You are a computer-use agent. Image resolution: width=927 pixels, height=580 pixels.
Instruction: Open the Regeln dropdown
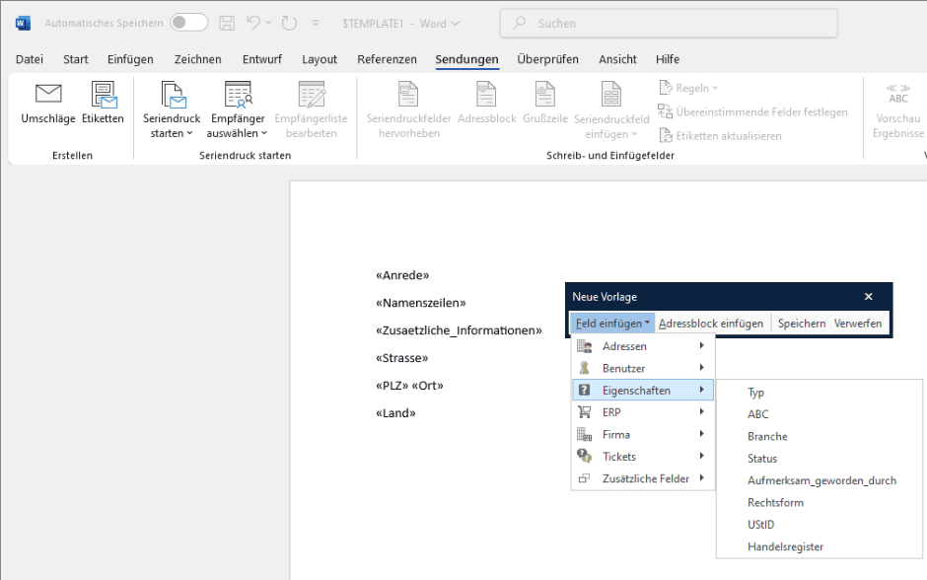pyautogui.click(x=688, y=88)
